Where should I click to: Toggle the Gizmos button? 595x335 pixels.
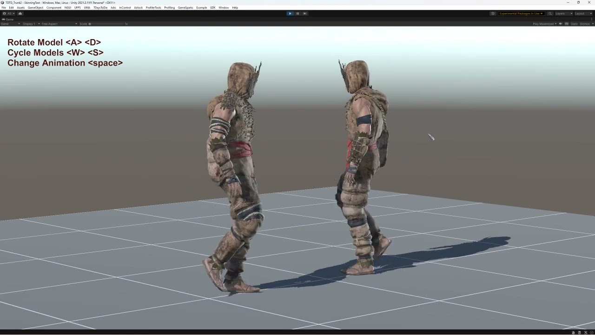[x=584, y=24]
